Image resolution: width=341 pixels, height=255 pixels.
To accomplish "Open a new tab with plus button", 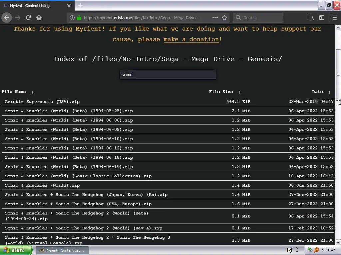I will click(80, 5).
